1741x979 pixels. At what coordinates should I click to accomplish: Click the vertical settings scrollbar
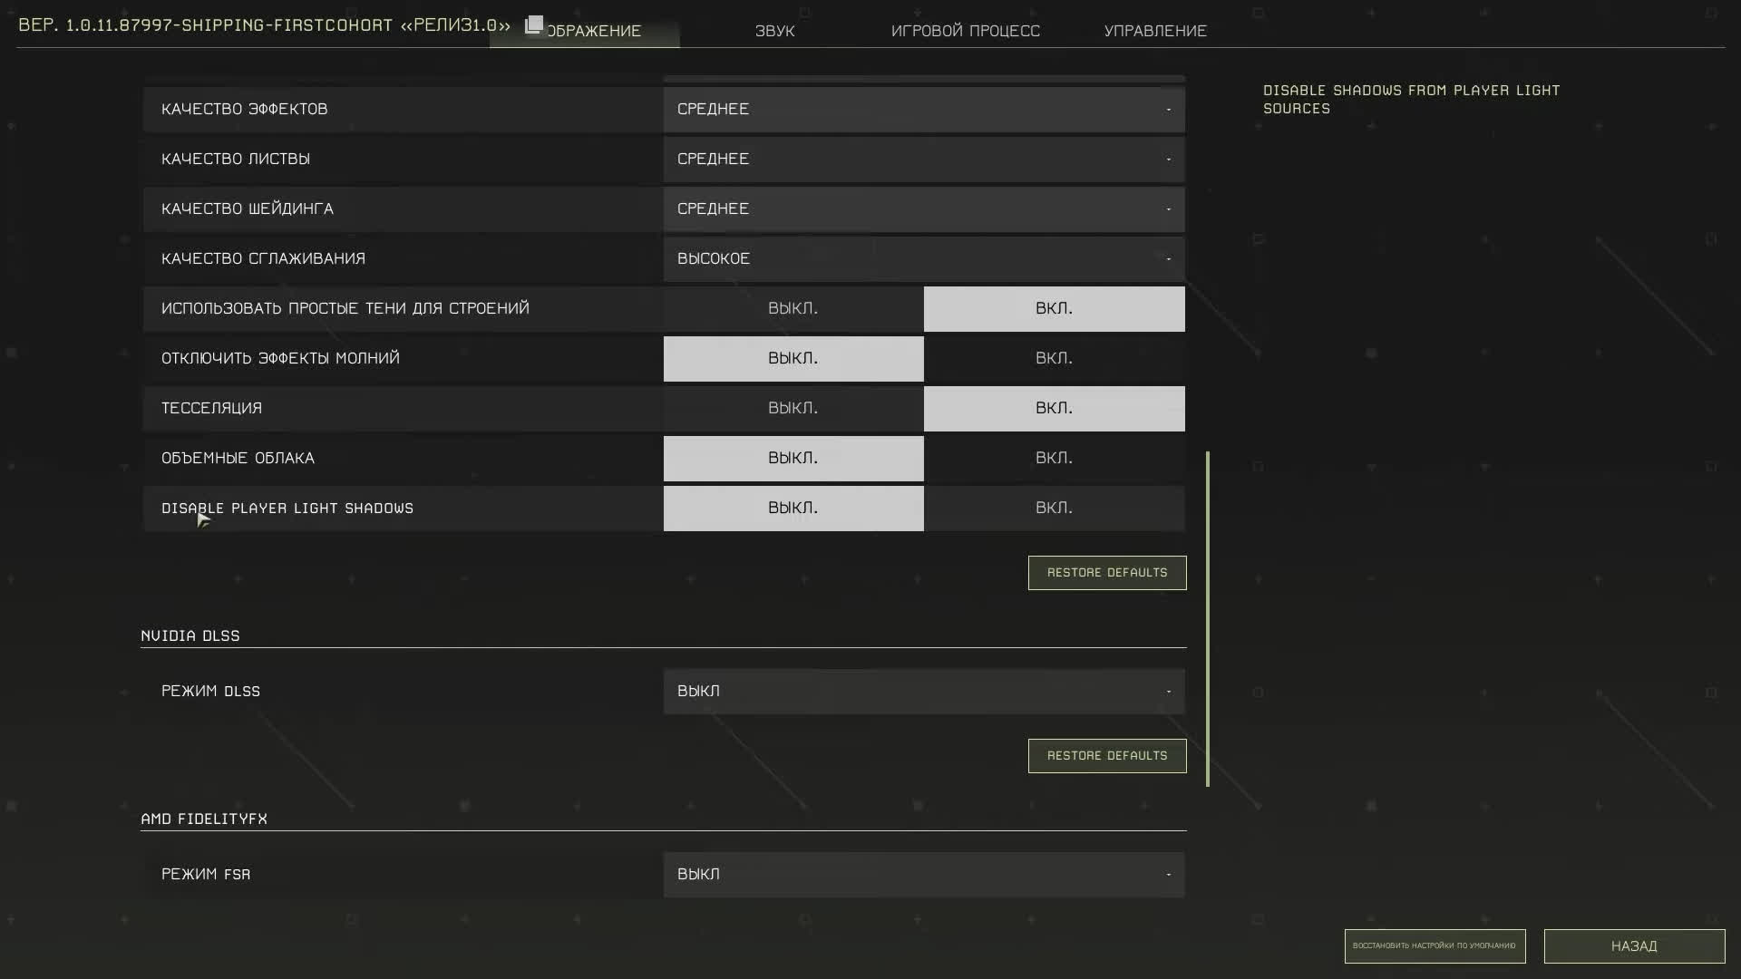1207,618
